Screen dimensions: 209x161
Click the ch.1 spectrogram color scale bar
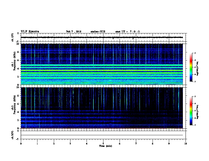[191, 67]
